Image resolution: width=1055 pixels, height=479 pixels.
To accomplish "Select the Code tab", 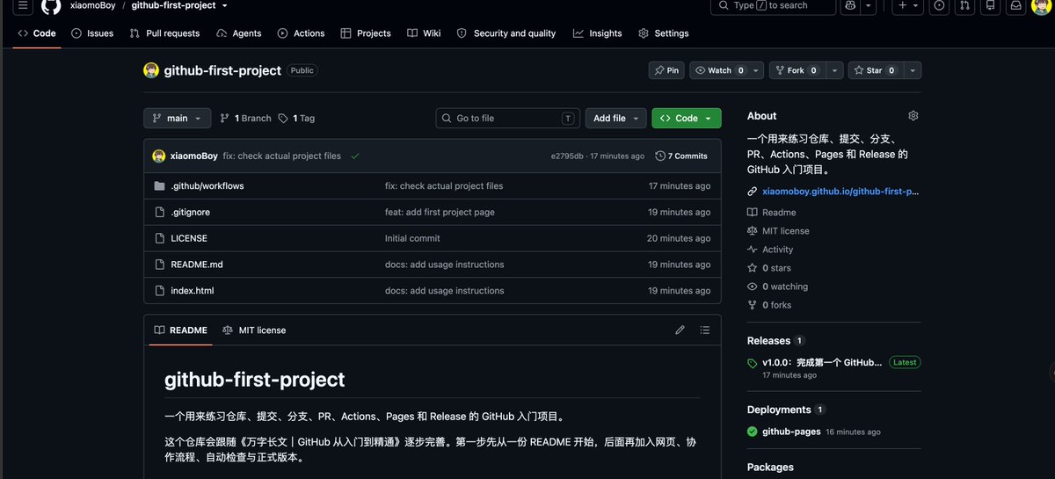I will click(x=37, y=33).
